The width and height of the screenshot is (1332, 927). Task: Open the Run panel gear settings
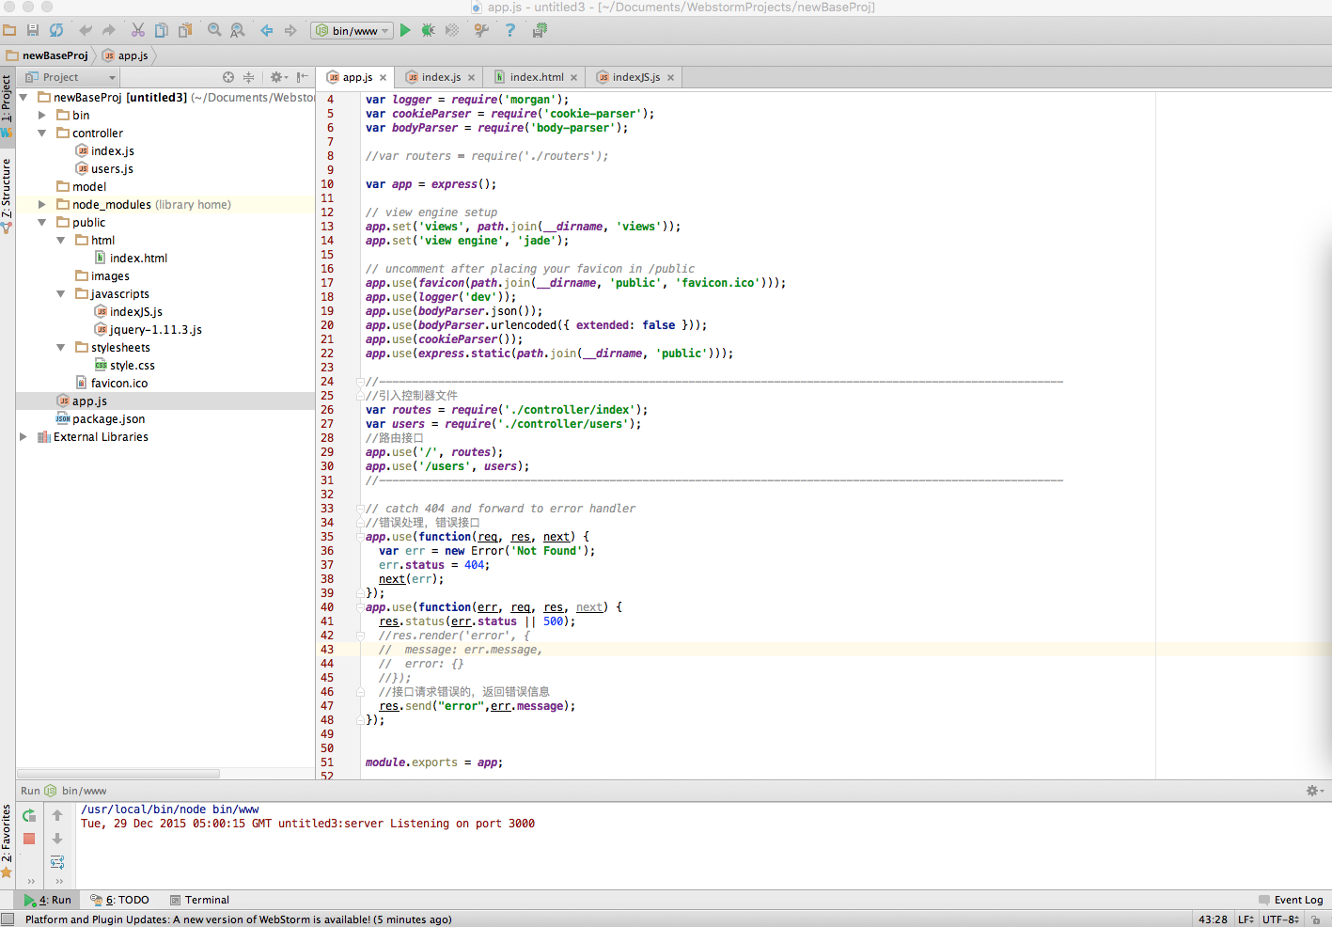1313,791
